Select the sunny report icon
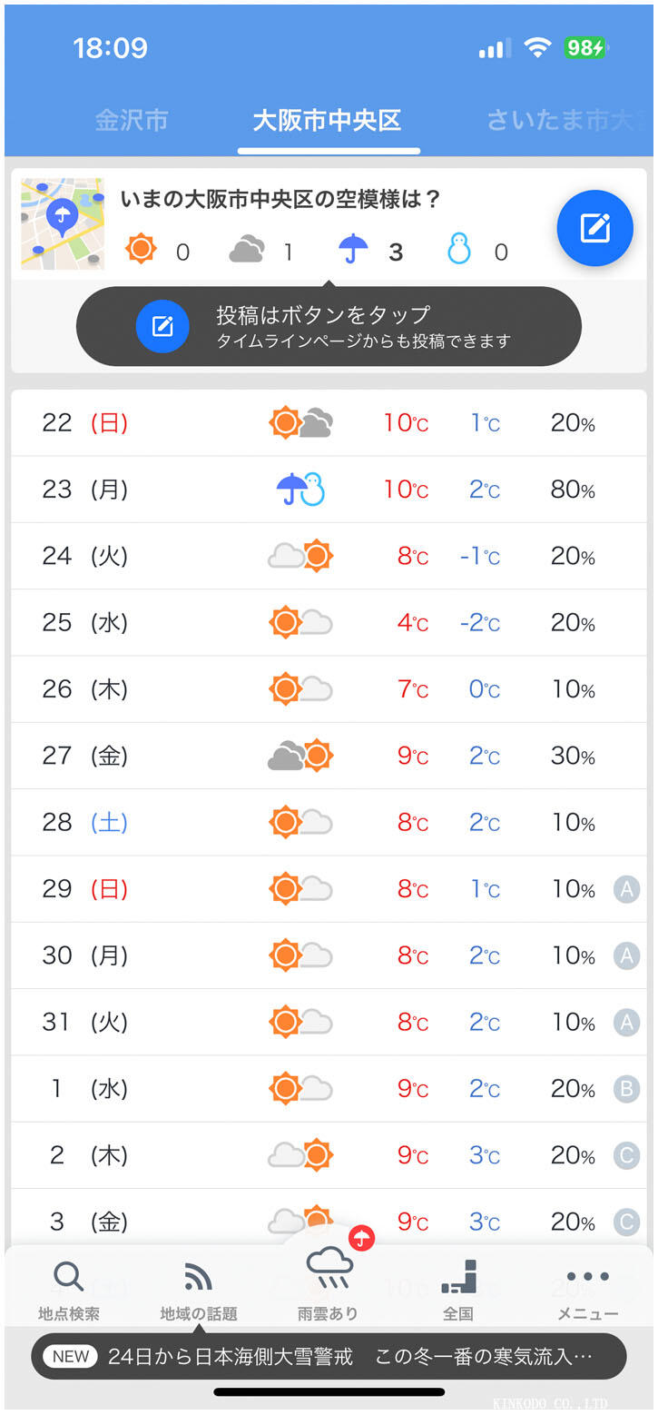658x1415 pixels. [142, 249]
